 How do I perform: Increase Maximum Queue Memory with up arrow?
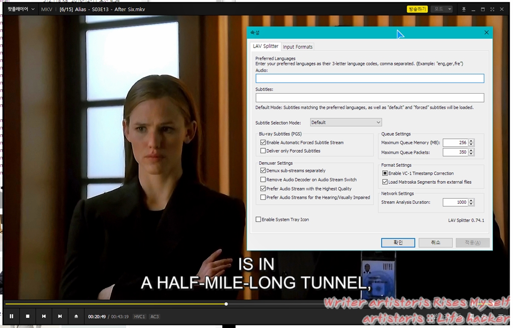point(471,141)
